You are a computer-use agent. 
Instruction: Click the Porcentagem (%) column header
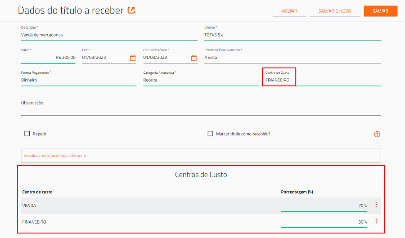click(x=297, y=192)
